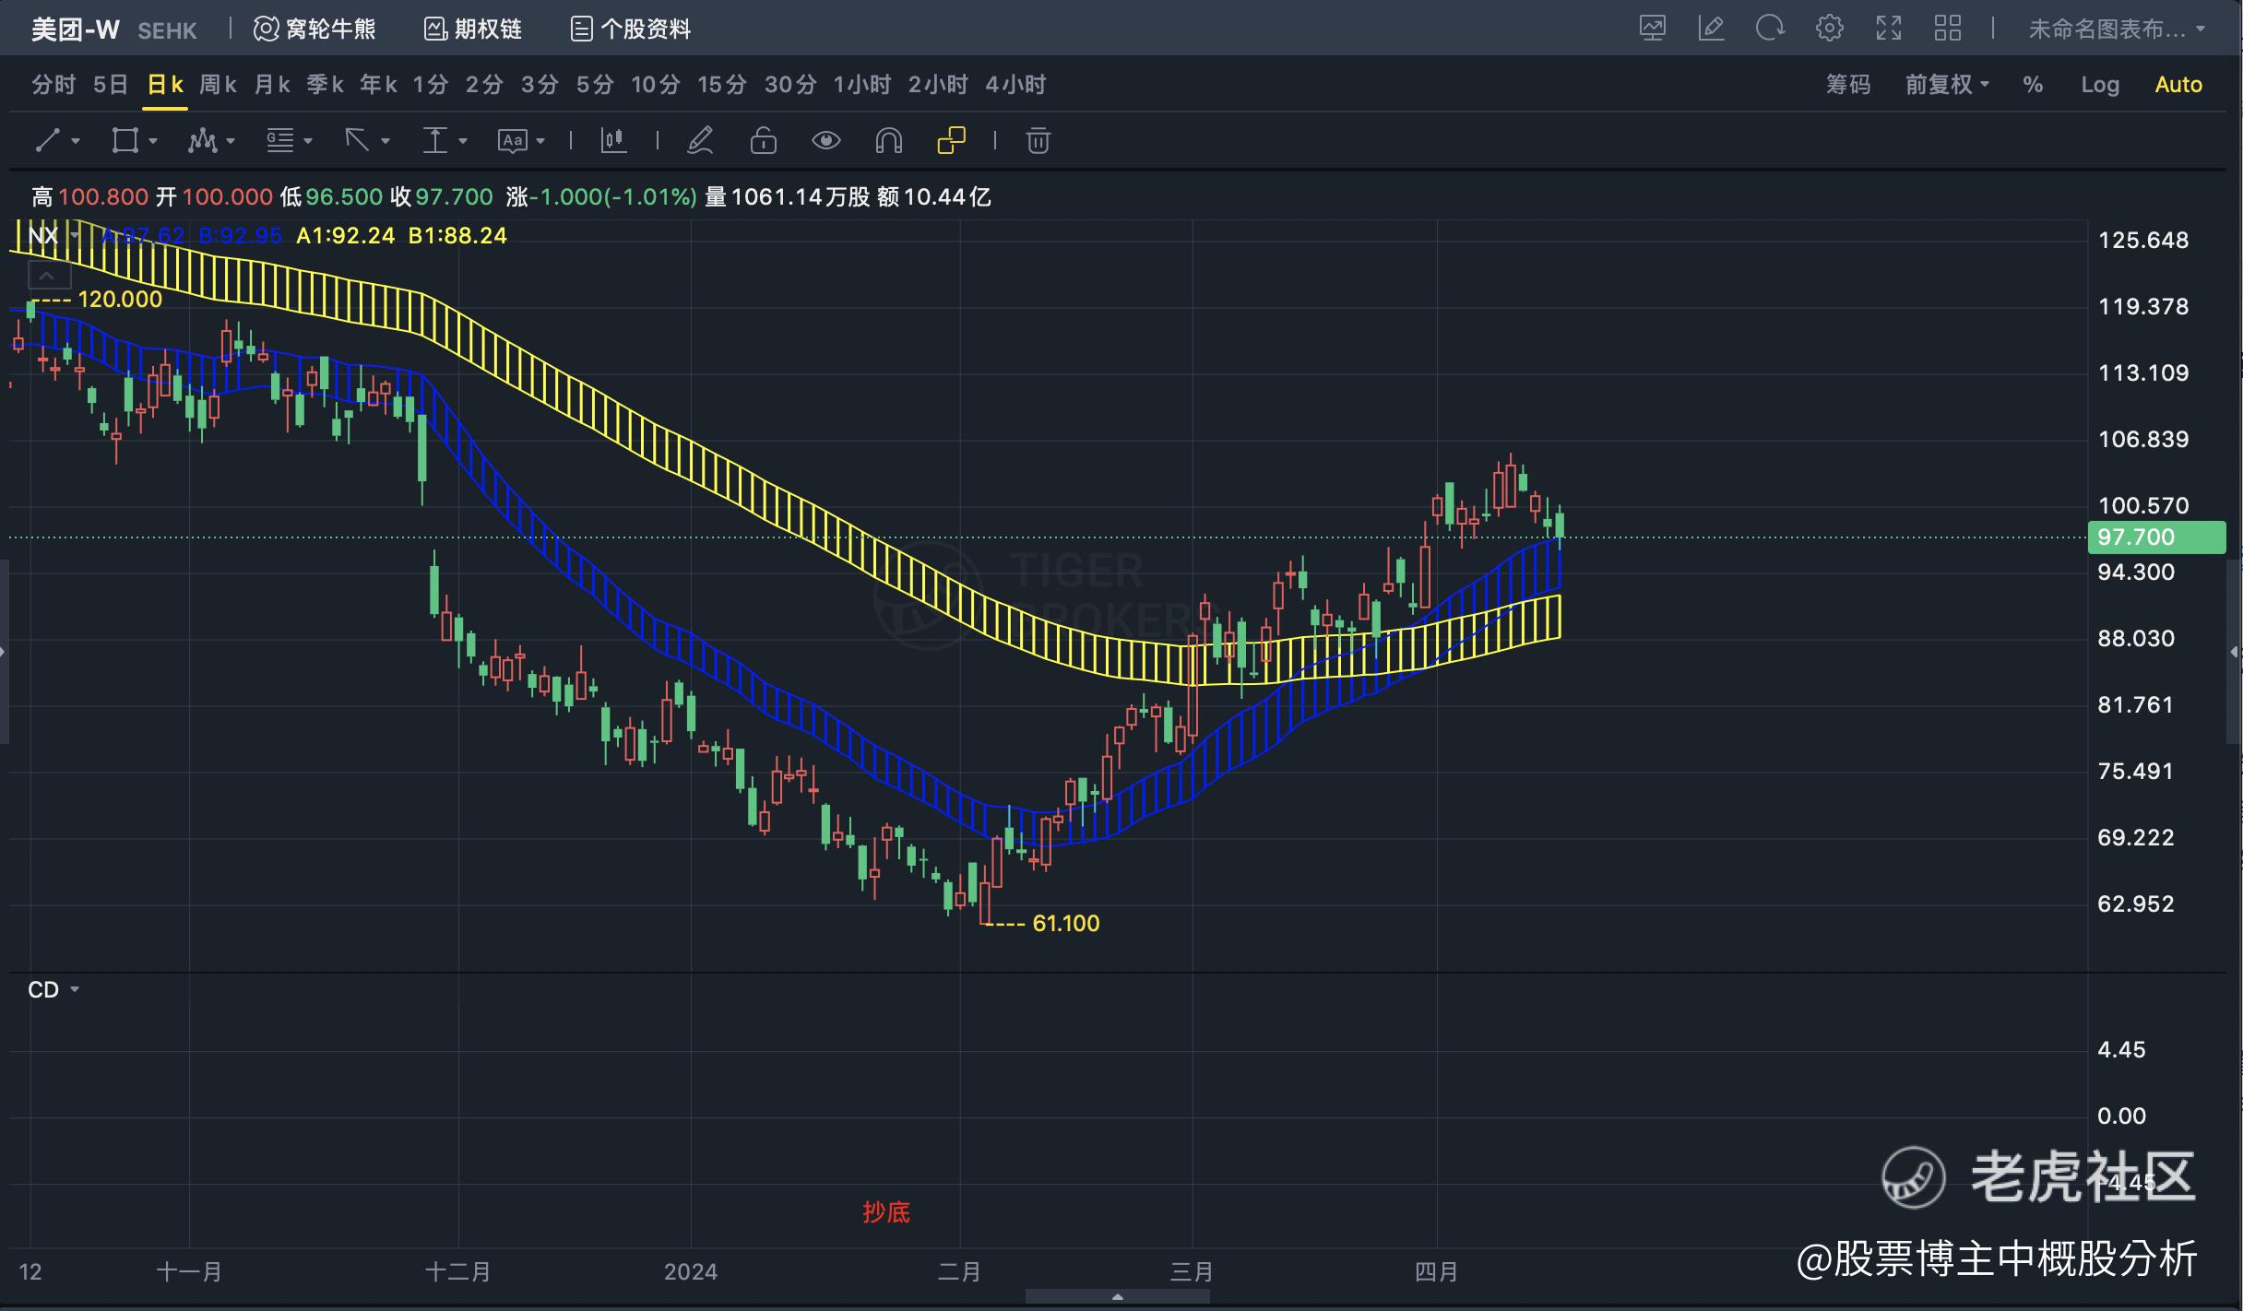Switch to the 周k weekly tab
This screenshot has height=1311, width=2243.
218,85
